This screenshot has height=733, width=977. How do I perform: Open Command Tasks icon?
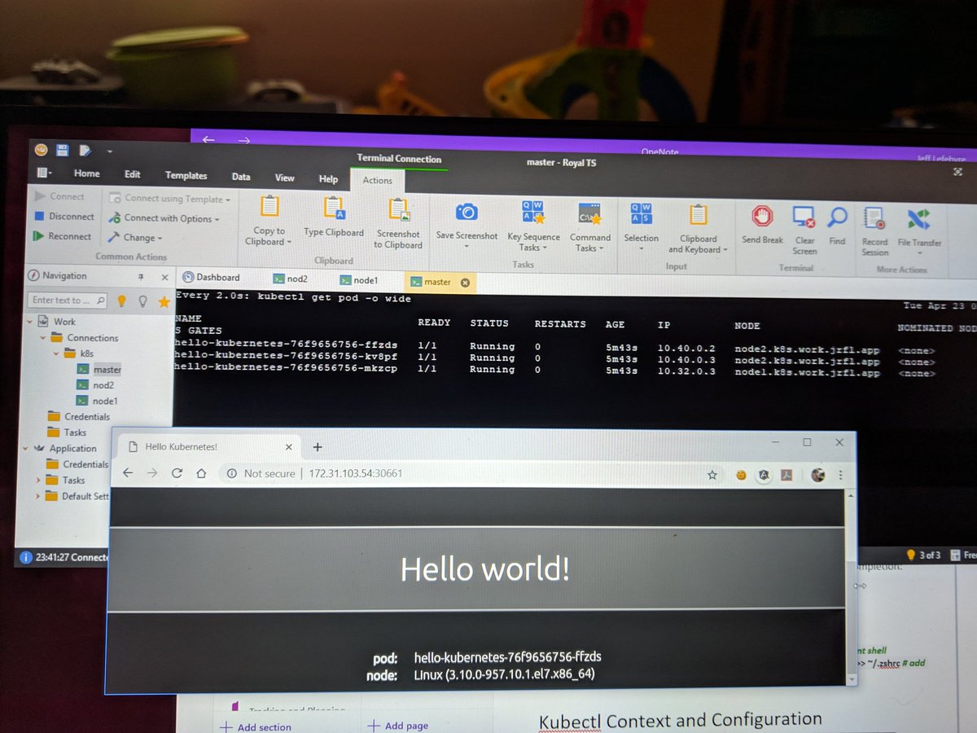coord(589,214)
